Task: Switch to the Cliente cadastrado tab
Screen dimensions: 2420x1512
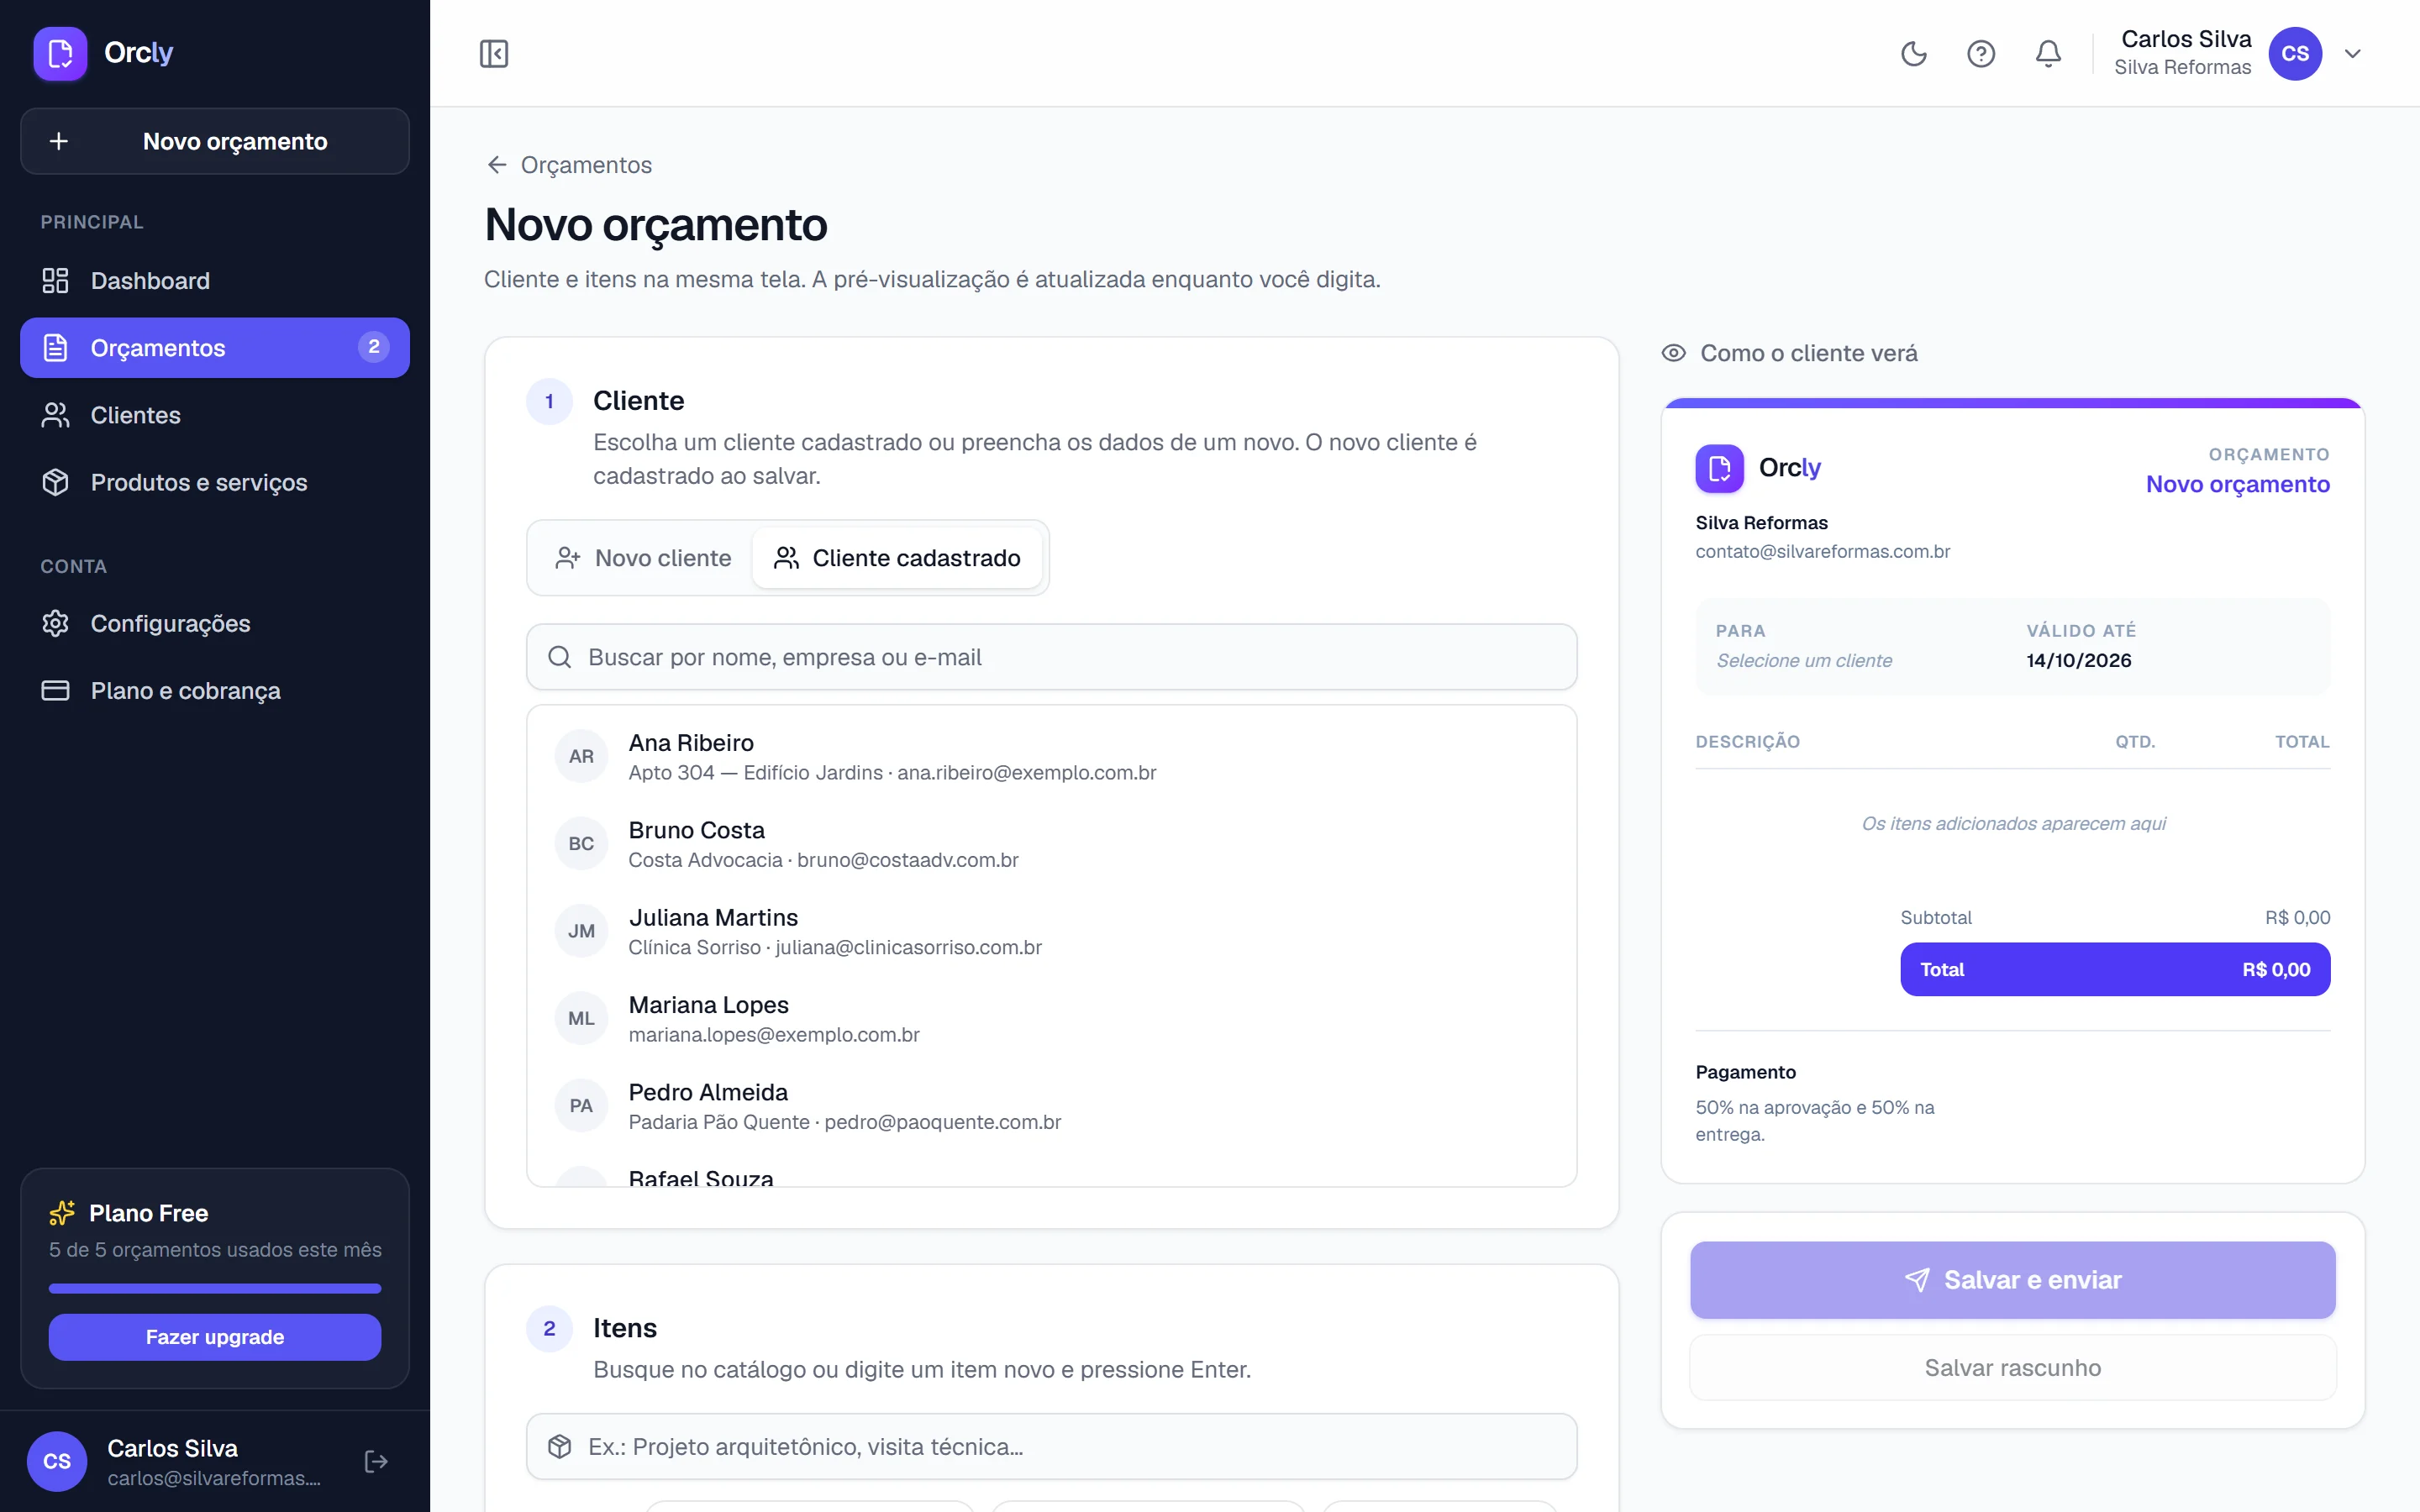Action: pyautogui.click(x=897, y=558)
